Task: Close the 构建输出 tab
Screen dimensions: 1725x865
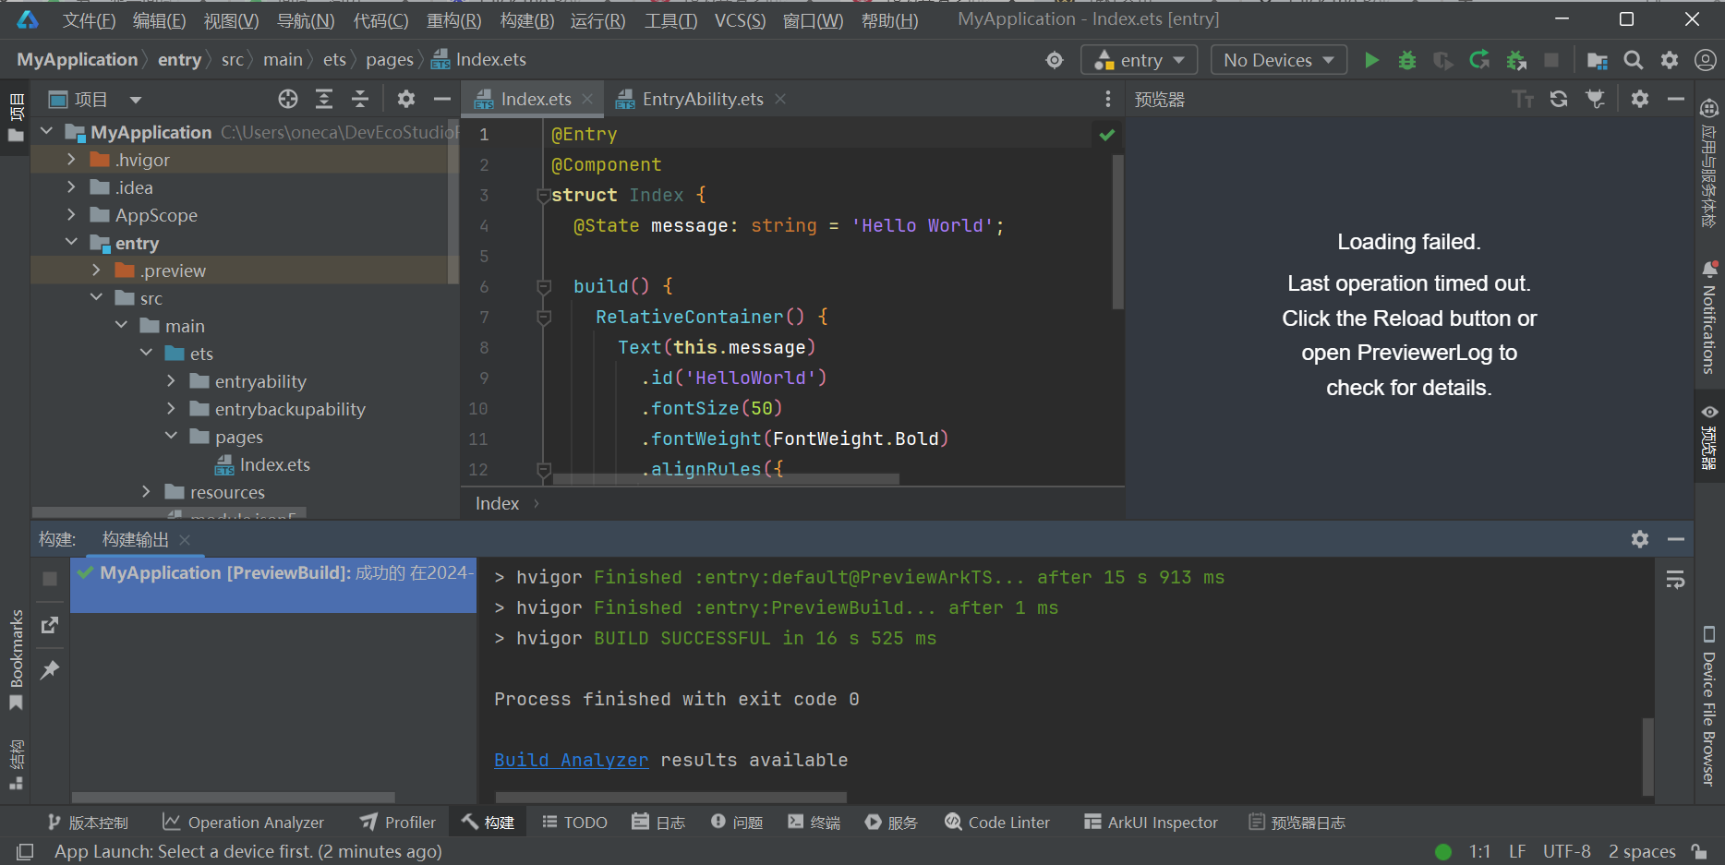Action: point(185,540)
